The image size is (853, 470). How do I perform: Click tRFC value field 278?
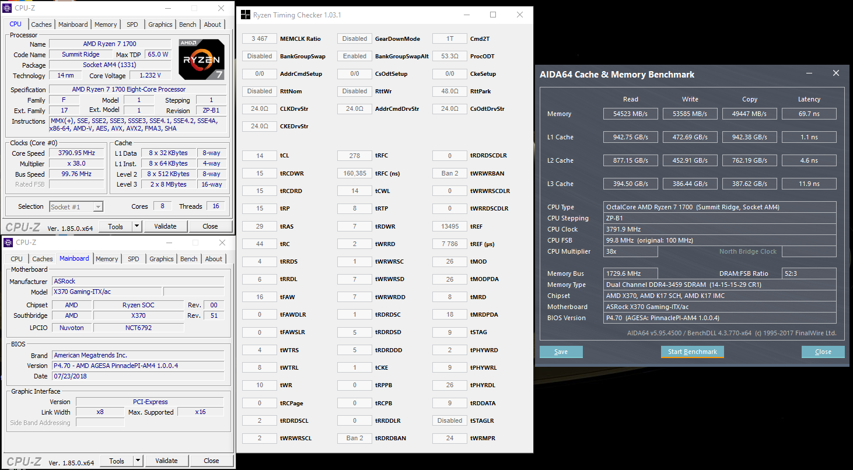355,156
